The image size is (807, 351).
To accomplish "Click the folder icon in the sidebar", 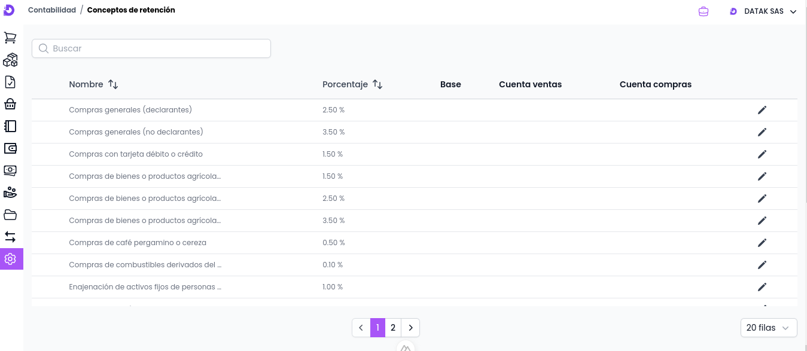I will coord(10,215).
